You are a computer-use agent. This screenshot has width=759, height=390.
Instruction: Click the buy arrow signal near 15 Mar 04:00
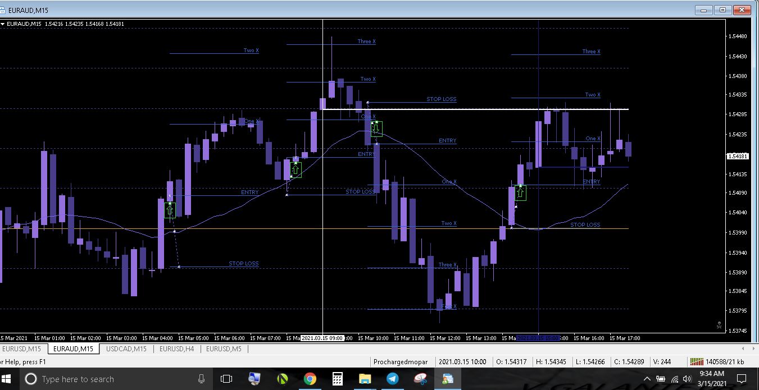coord(170,210)
